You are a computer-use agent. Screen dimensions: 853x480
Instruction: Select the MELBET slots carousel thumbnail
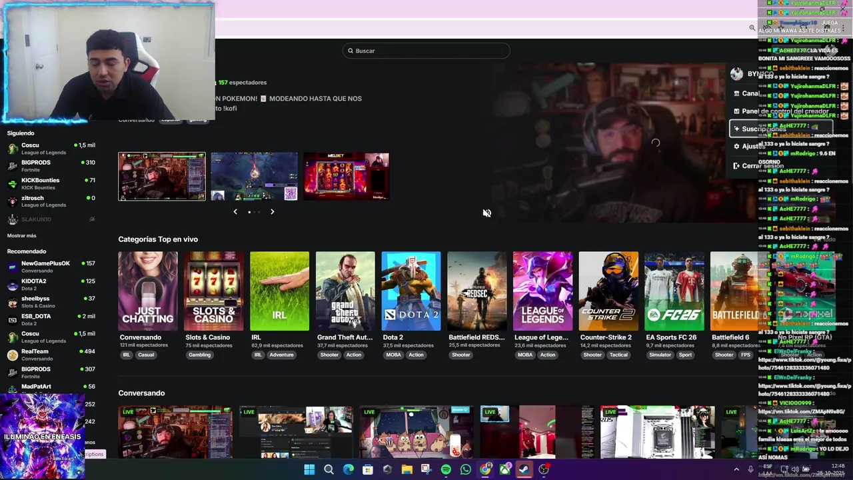tap(346, 177)
